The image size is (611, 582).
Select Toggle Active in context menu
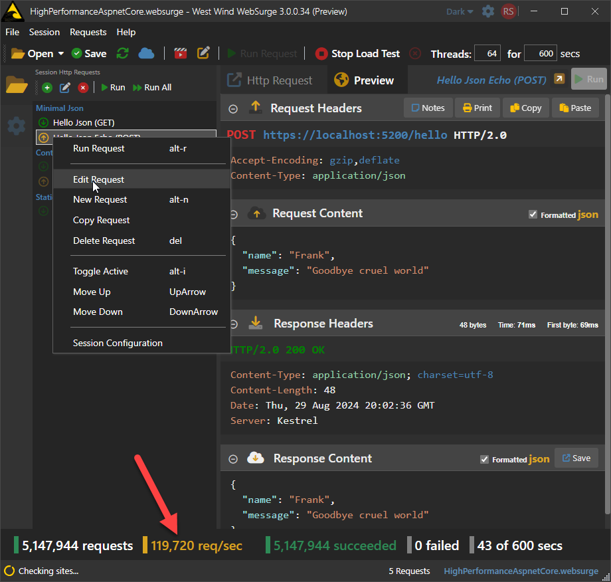tap(141, 271)
